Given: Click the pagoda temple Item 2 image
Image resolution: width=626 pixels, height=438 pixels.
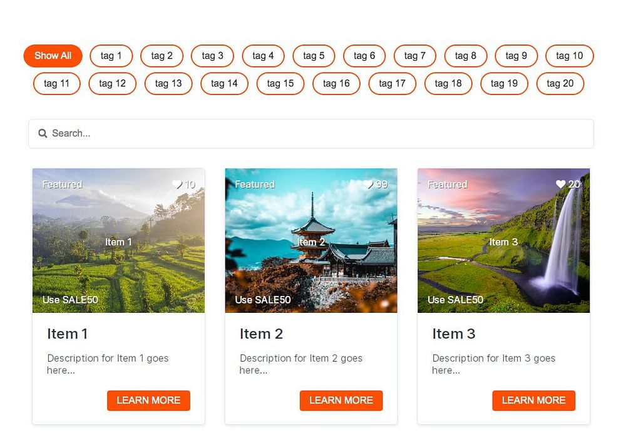Looking at the screenshot, I should 311,240.
